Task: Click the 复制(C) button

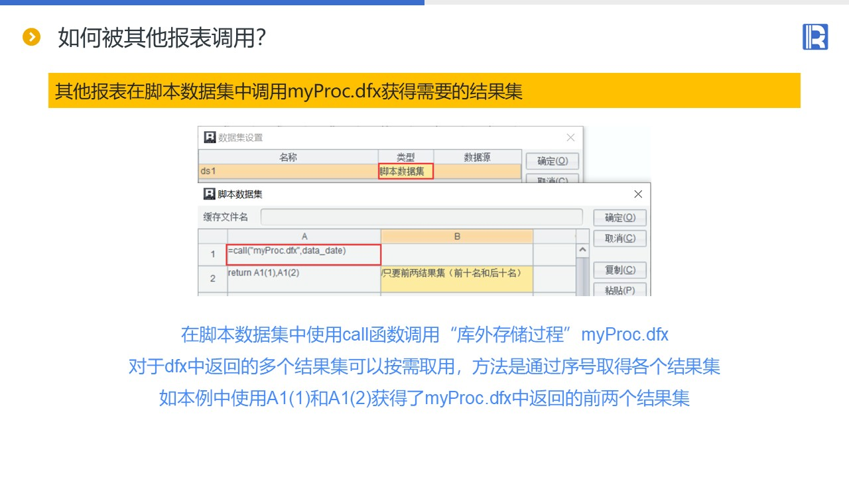Action: click(x=620, y=270)
